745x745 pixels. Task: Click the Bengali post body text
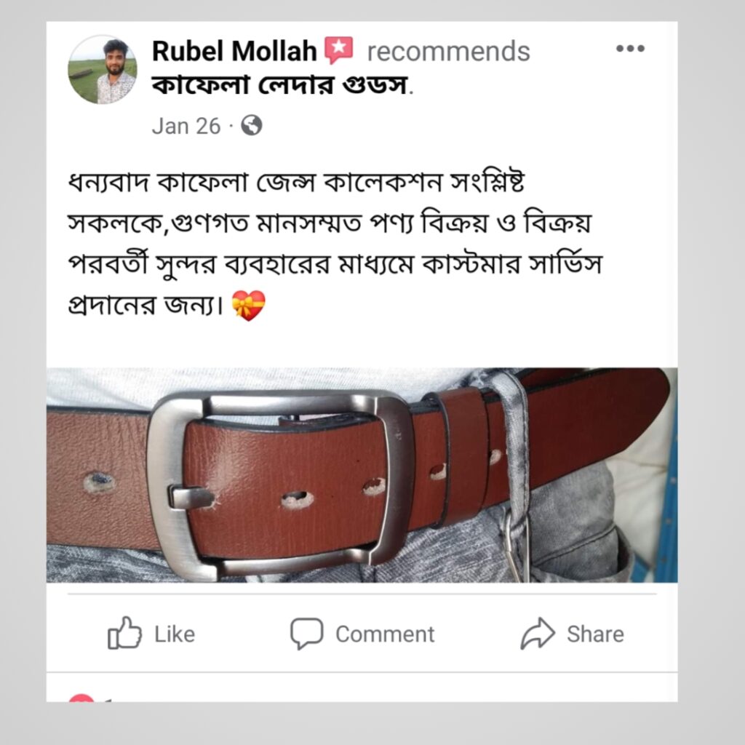(335, 244)
